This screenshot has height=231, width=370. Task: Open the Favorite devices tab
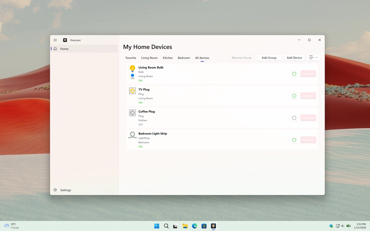click(x=131, y=58)
